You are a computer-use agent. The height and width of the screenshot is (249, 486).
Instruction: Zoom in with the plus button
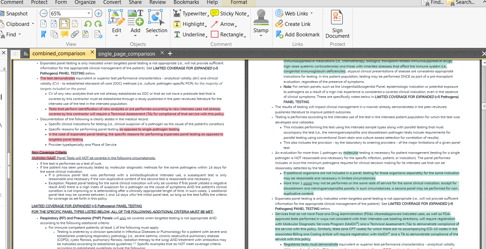(98, 14)
